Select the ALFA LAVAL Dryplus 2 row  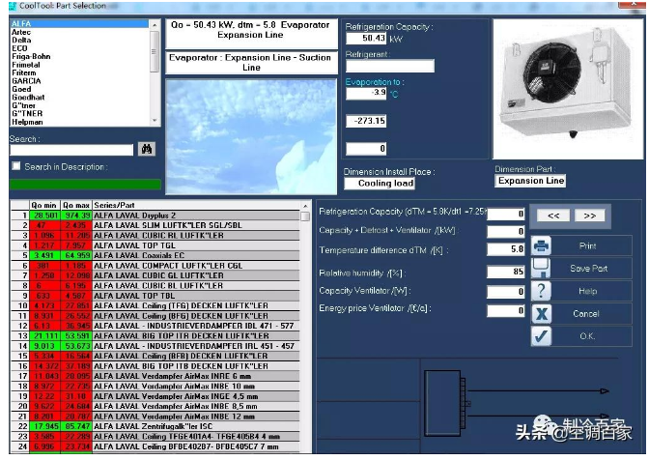(135, 215)
